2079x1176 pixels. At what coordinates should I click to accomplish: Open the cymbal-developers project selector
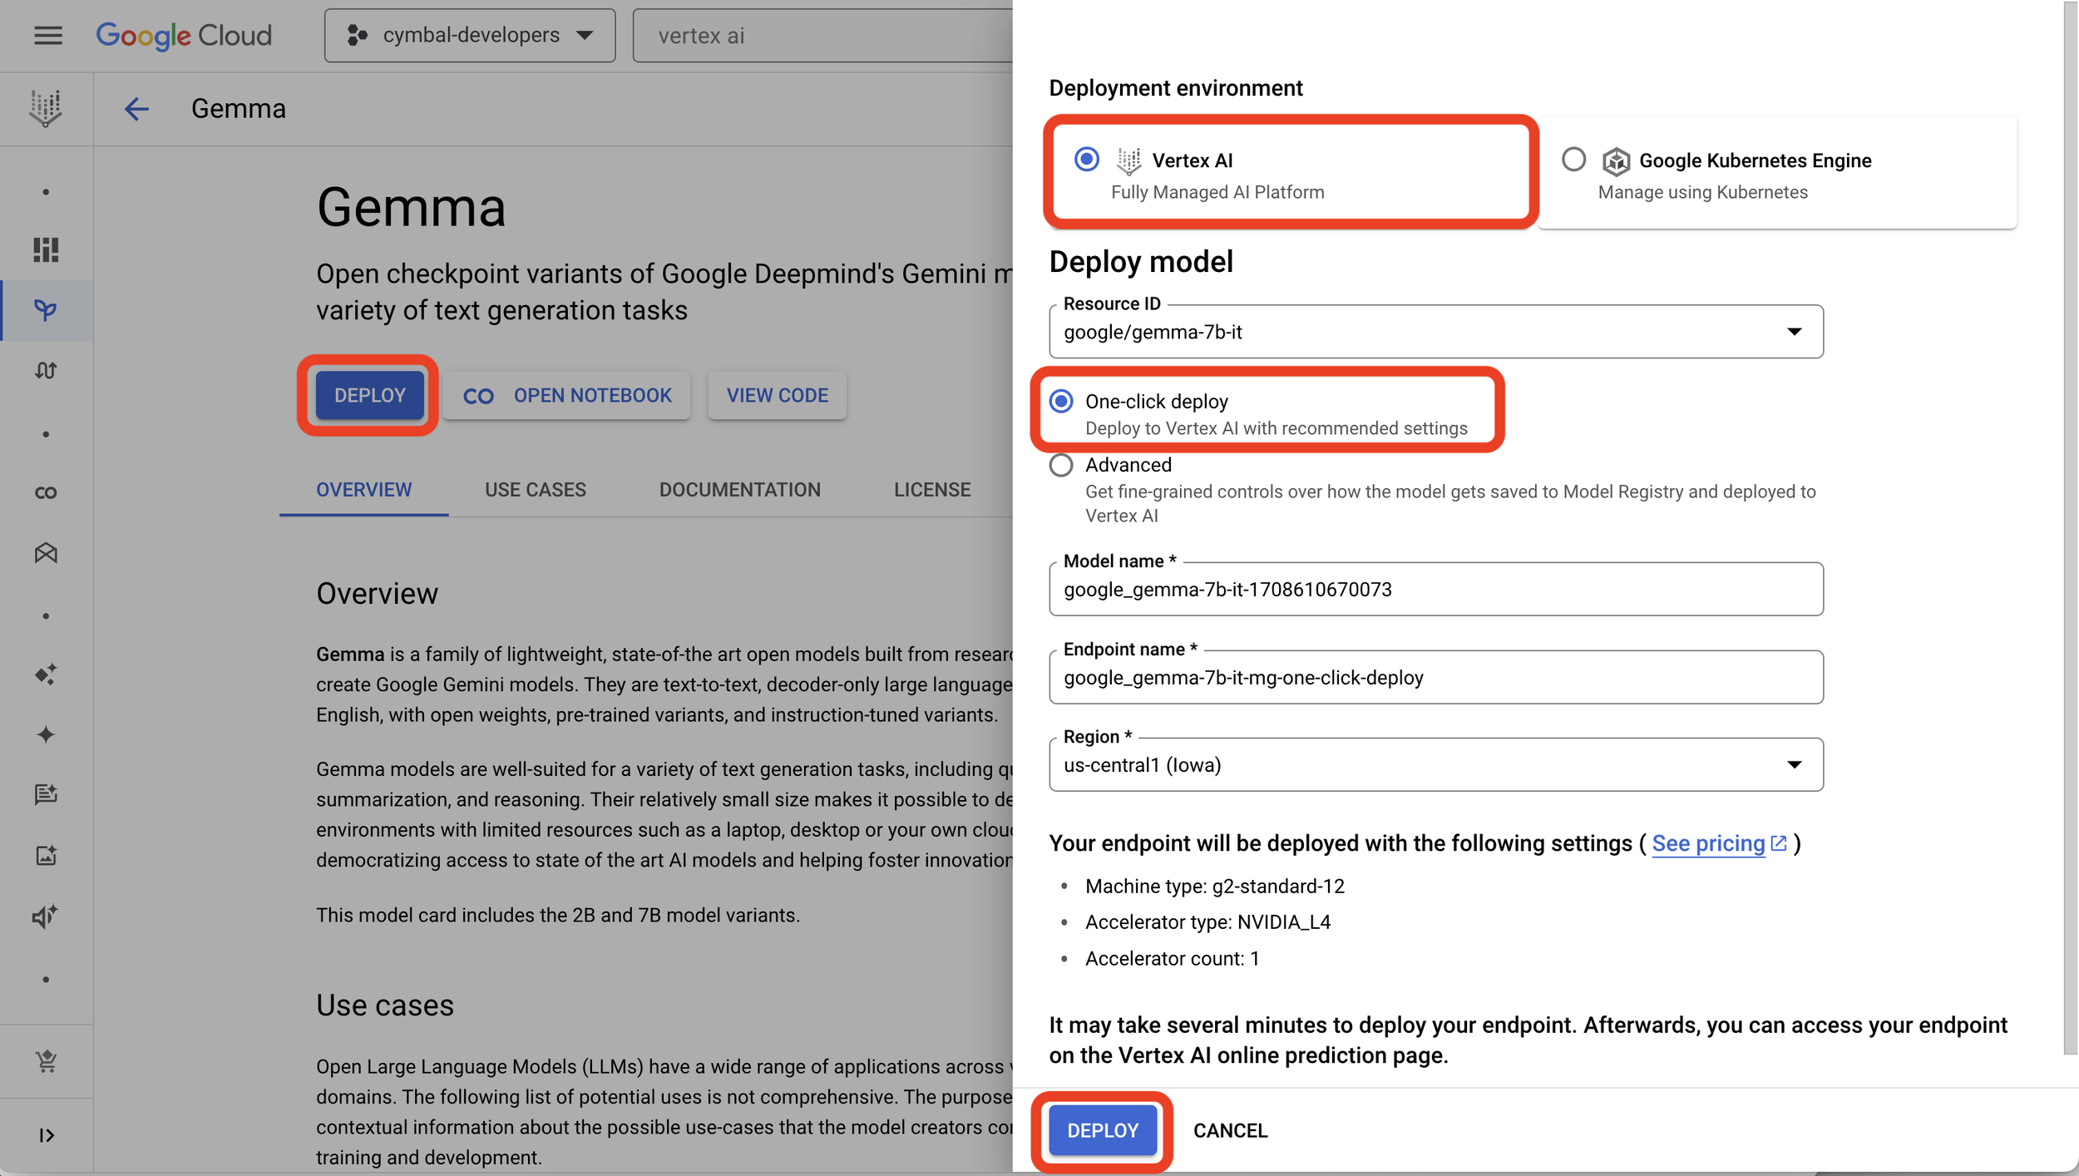tap(470, 36)
